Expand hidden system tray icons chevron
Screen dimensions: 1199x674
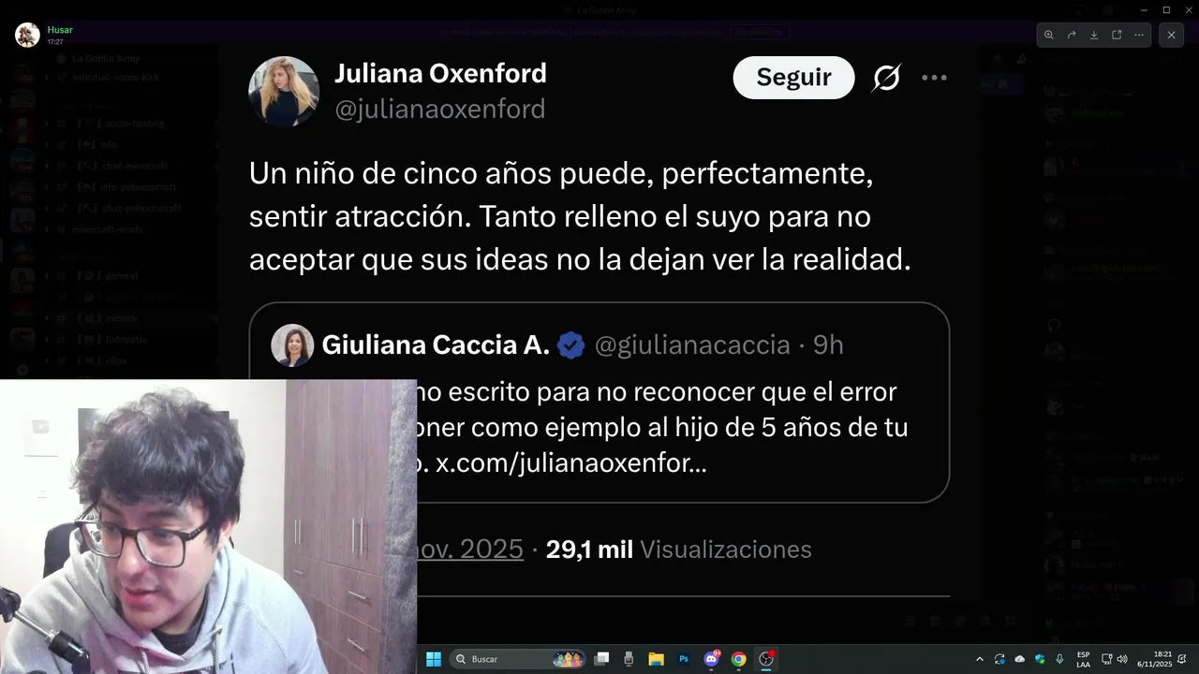click(980, 659)
